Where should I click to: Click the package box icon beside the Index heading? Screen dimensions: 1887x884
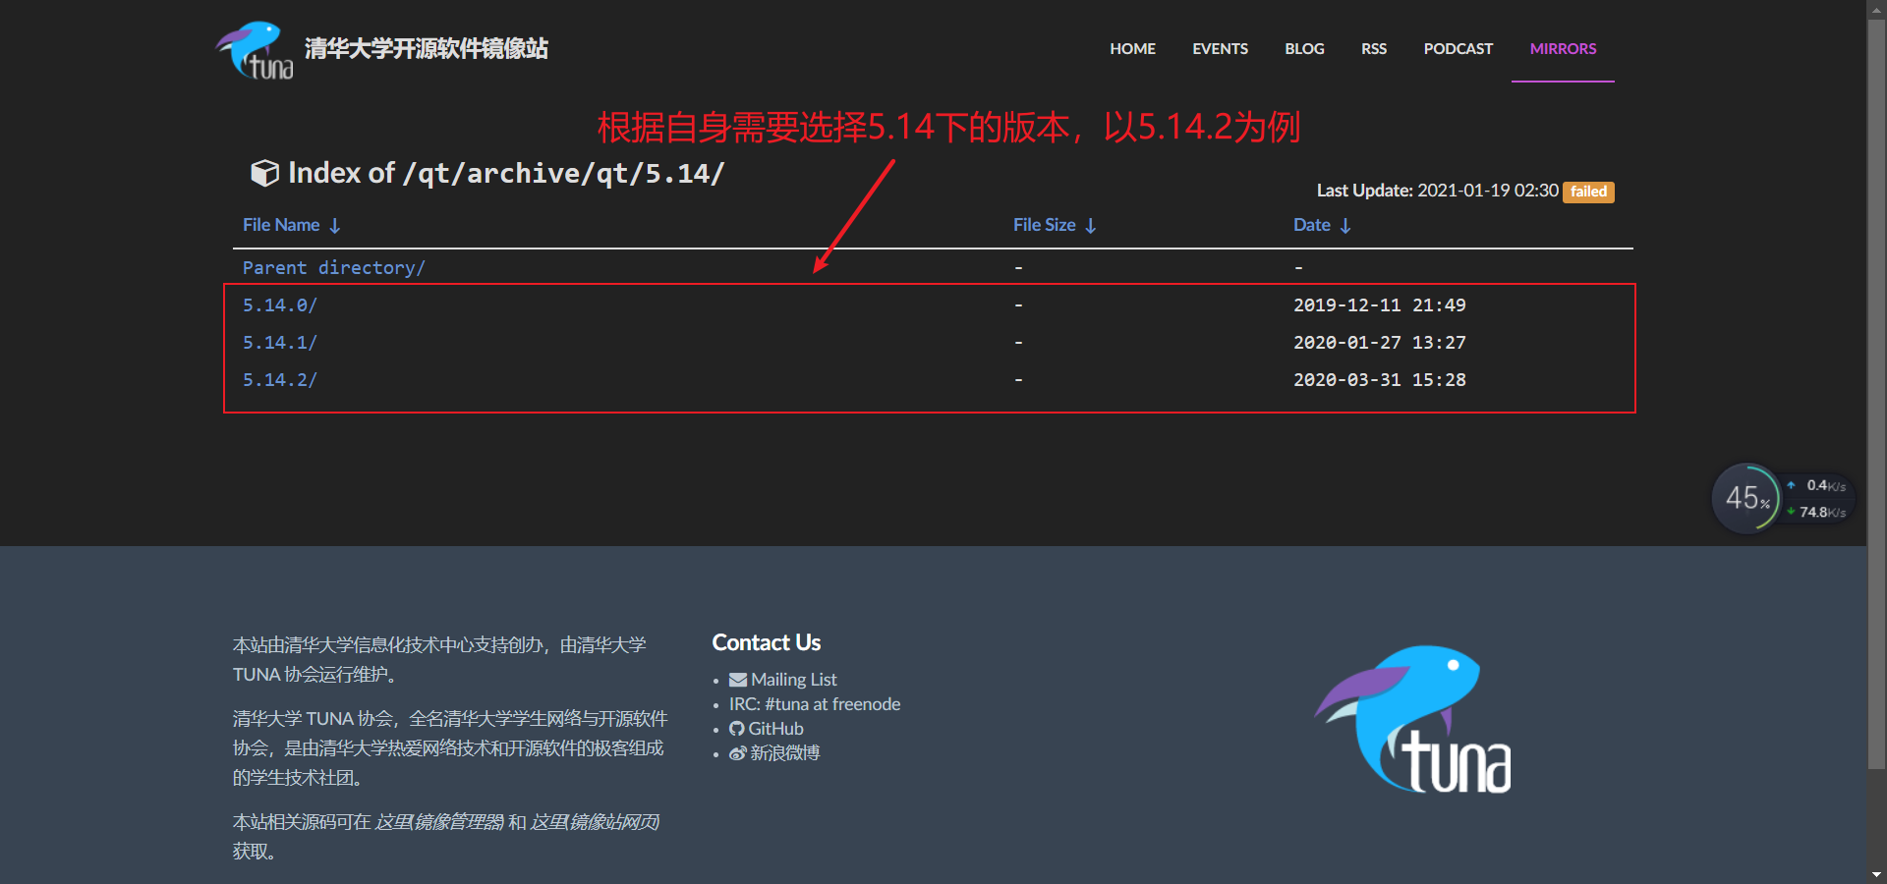click(x=265, y=173)
